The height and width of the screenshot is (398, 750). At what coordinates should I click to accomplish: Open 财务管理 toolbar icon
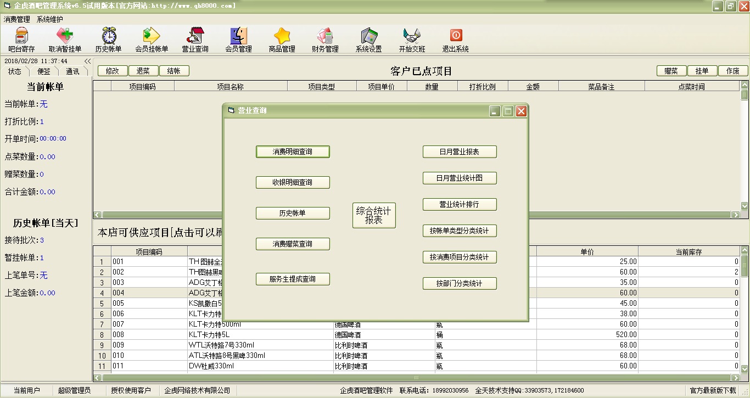pos(325,40)
